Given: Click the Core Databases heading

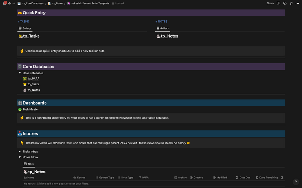Looking at the screenshot, I should coord(38,67).
